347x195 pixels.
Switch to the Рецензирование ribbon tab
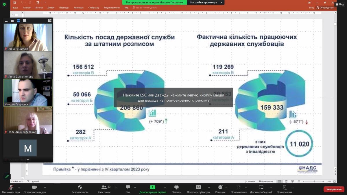tap(112, 8)
